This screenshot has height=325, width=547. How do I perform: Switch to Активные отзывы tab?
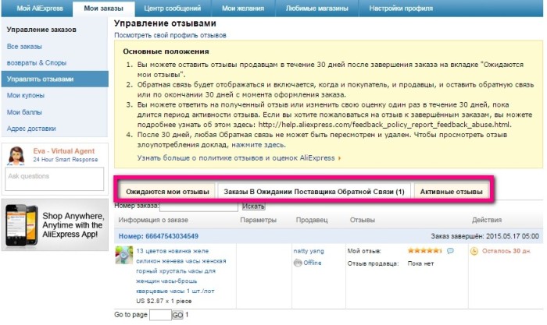[451, 192]
